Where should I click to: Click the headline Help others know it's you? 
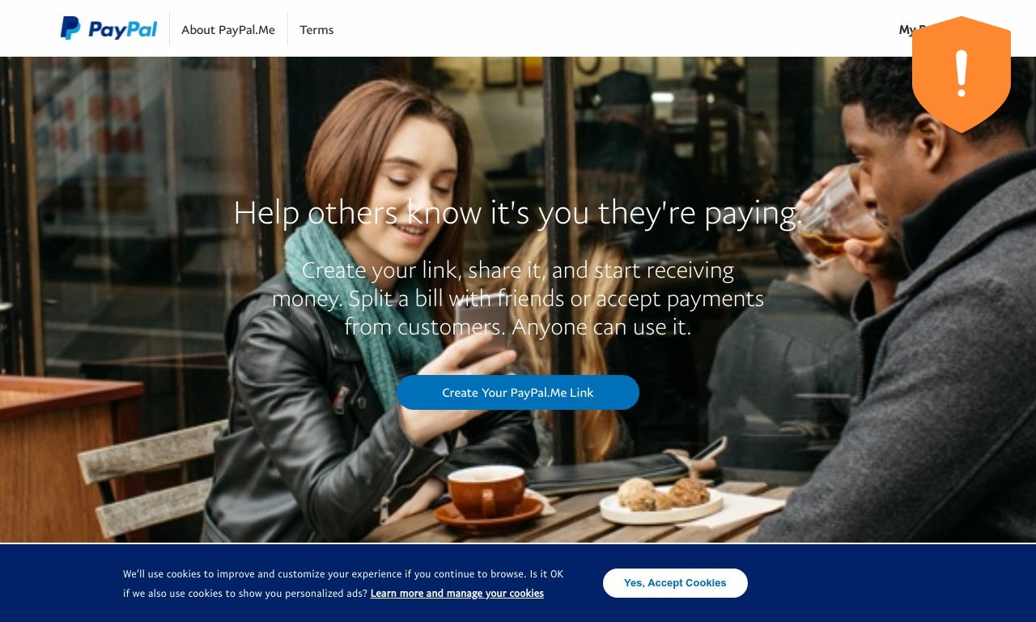point(518,212)
